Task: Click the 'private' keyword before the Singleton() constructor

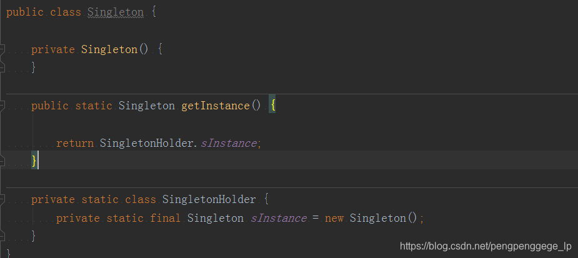Action: click(x=53, y=50)
